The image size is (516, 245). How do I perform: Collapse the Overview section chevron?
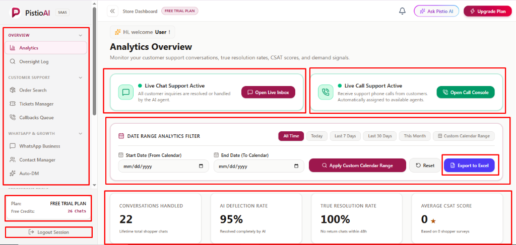coord(81,35)
